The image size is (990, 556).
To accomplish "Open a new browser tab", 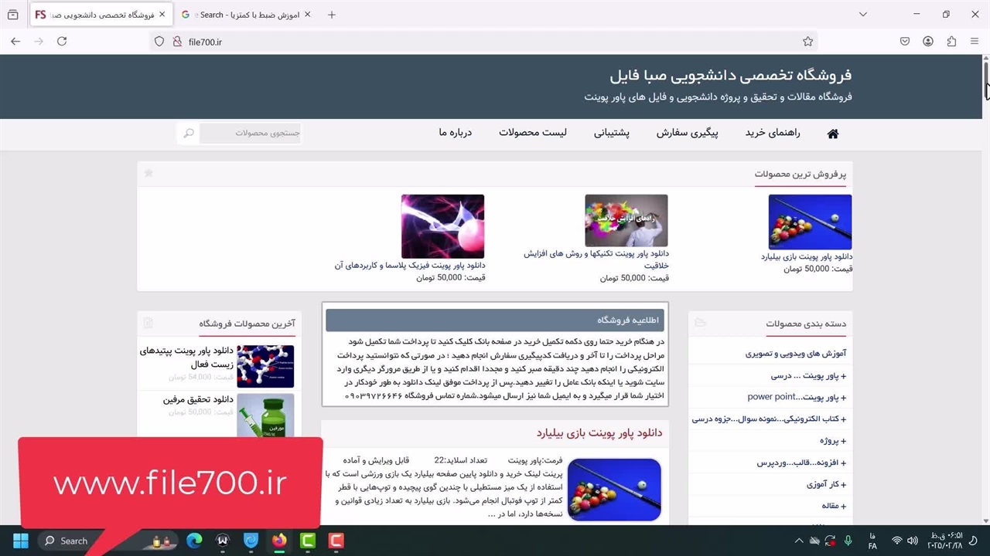I will pos(332,15).
